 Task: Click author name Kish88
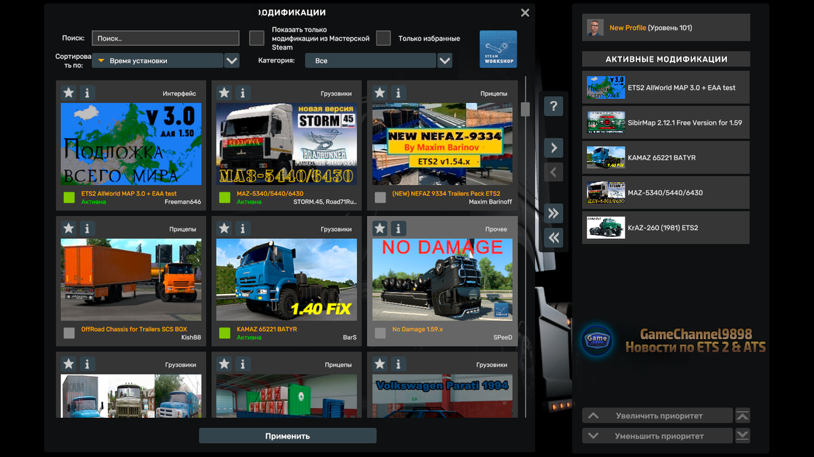click(x=191, y=337)
